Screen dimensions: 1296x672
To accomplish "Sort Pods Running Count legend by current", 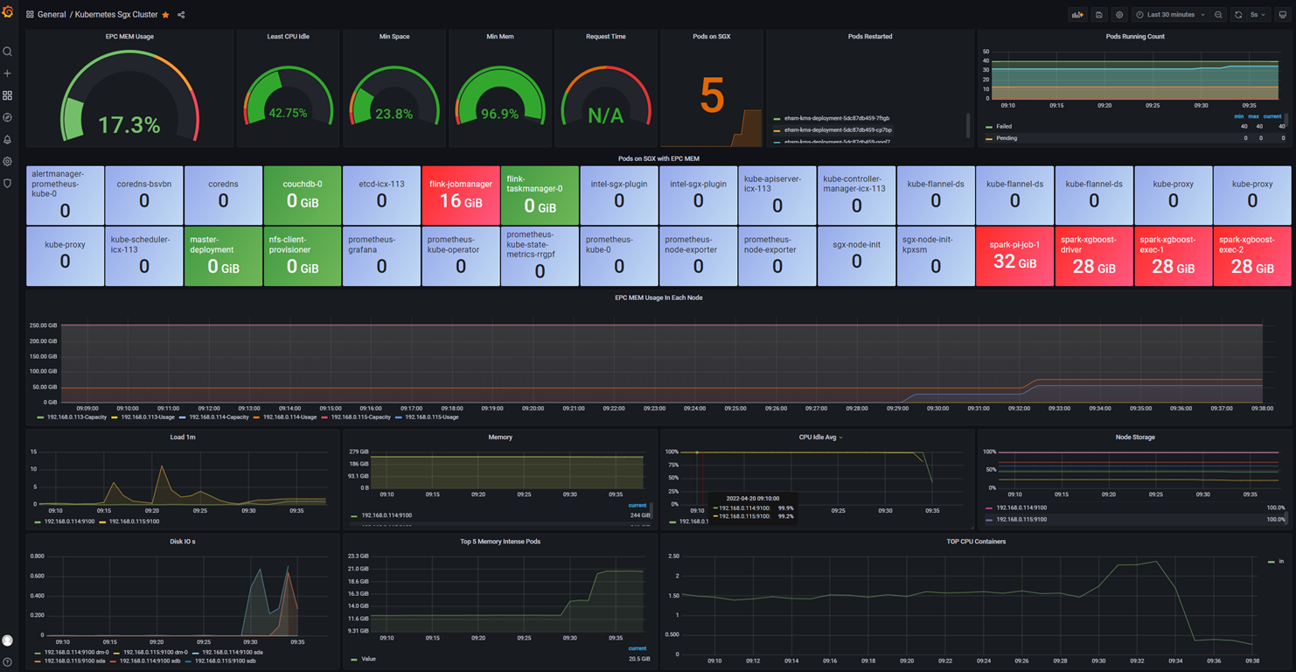I will pos(1272,115).
